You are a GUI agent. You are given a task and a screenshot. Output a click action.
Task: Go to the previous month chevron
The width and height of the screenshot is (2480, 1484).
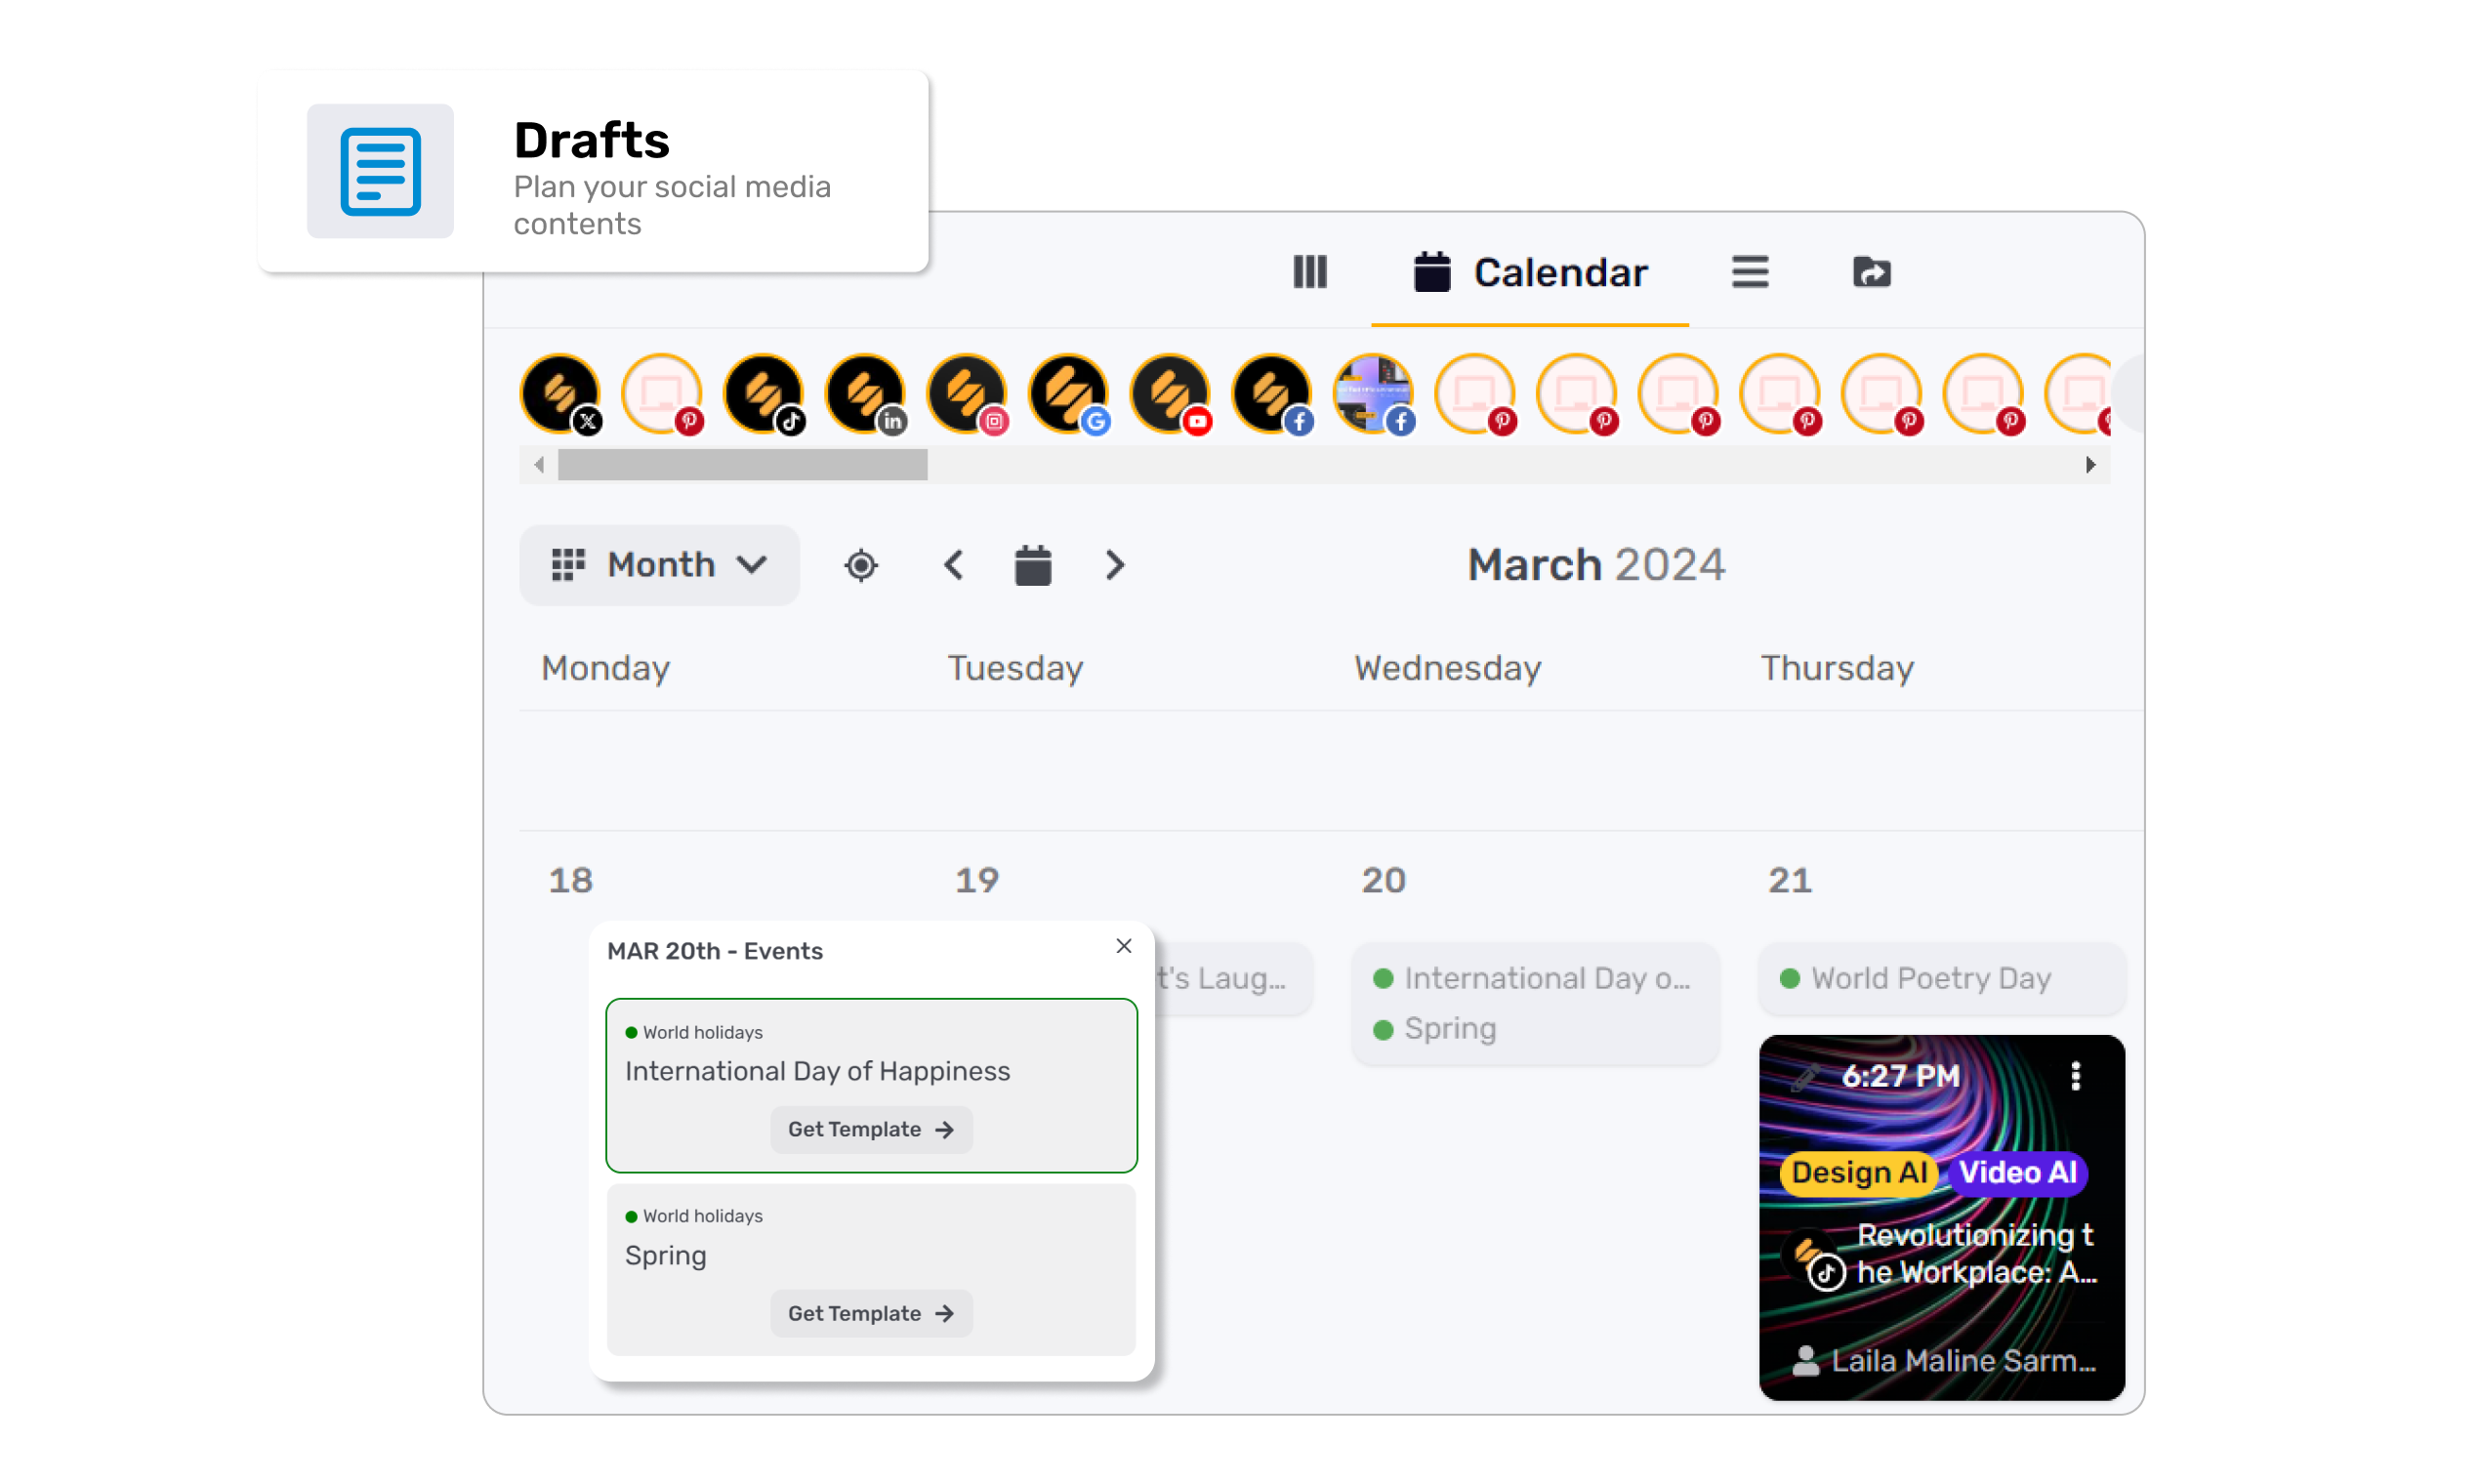click(x=953, y=566)
